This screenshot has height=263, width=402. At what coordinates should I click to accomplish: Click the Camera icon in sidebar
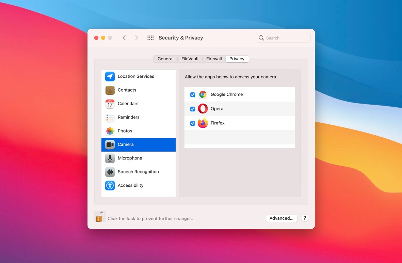110,145
